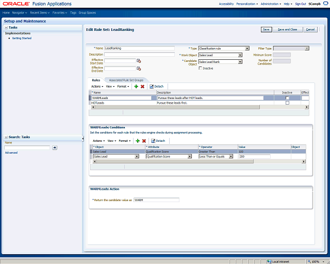Click the Sign Out link
330x264 pixels.
click(301, 4)
